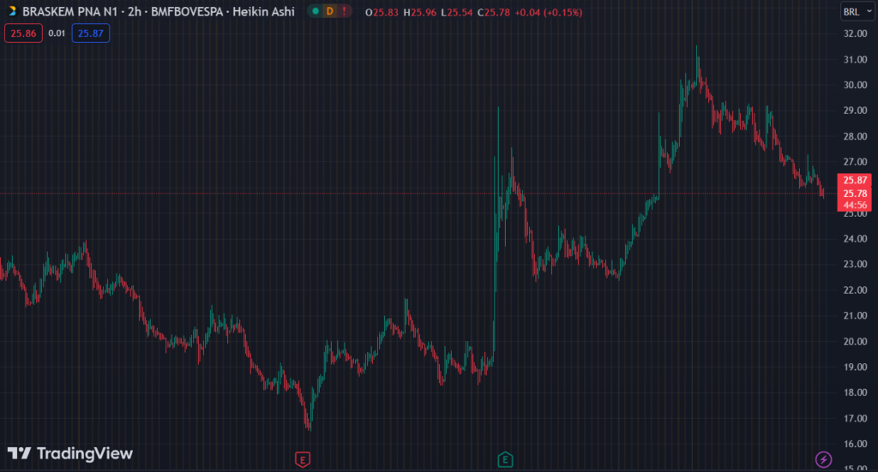Click the 22.00 price scale label
878x472 pixels.
pyautogui.click(x=855, y=290)
